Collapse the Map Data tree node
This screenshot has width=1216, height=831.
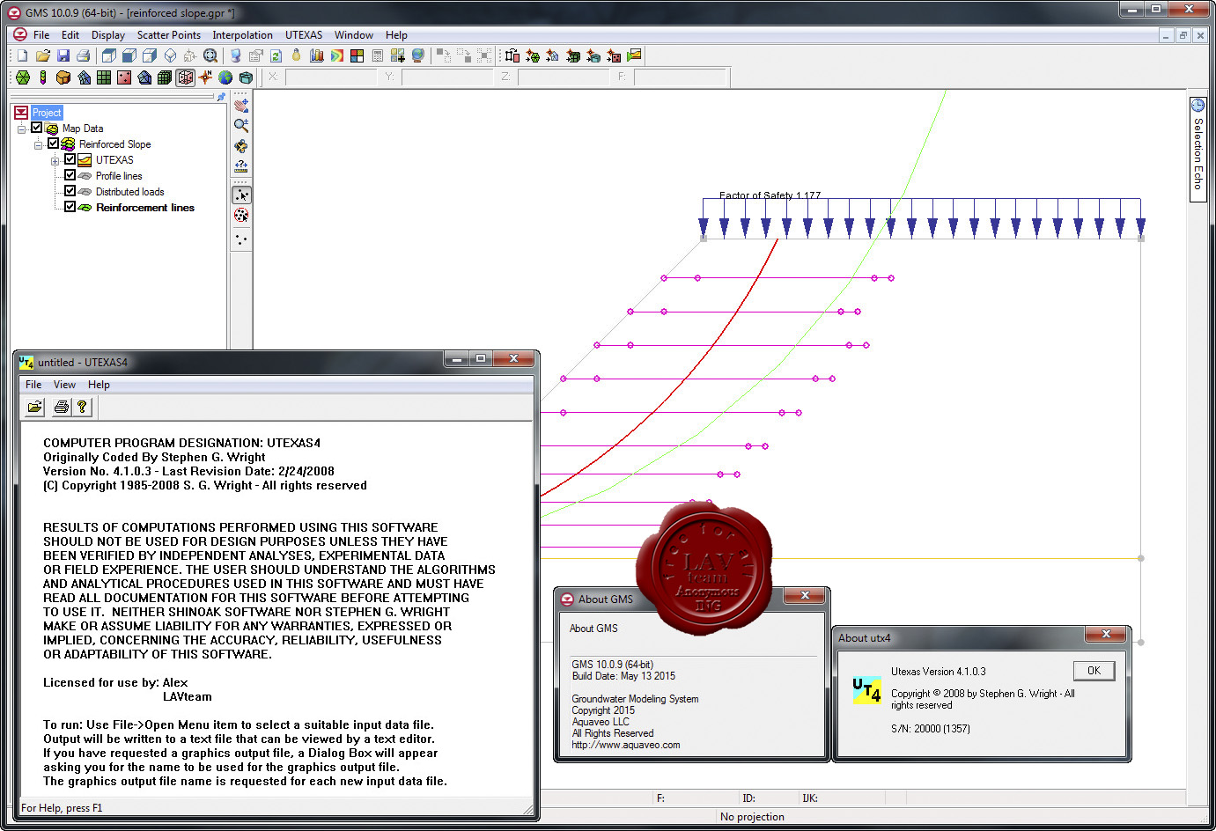21,129
